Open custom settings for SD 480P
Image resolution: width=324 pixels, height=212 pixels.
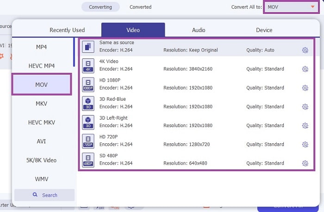point(305,163)
